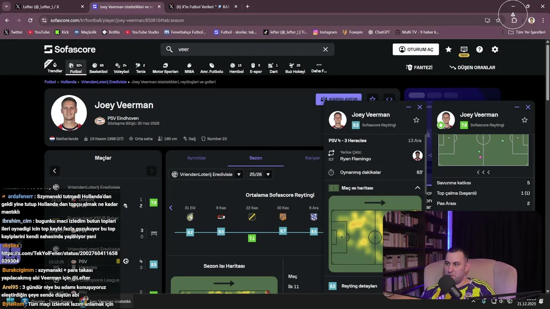Open the YouTube Studio bookmark
This screenshot has height=309, width=550.
(141, 32)
